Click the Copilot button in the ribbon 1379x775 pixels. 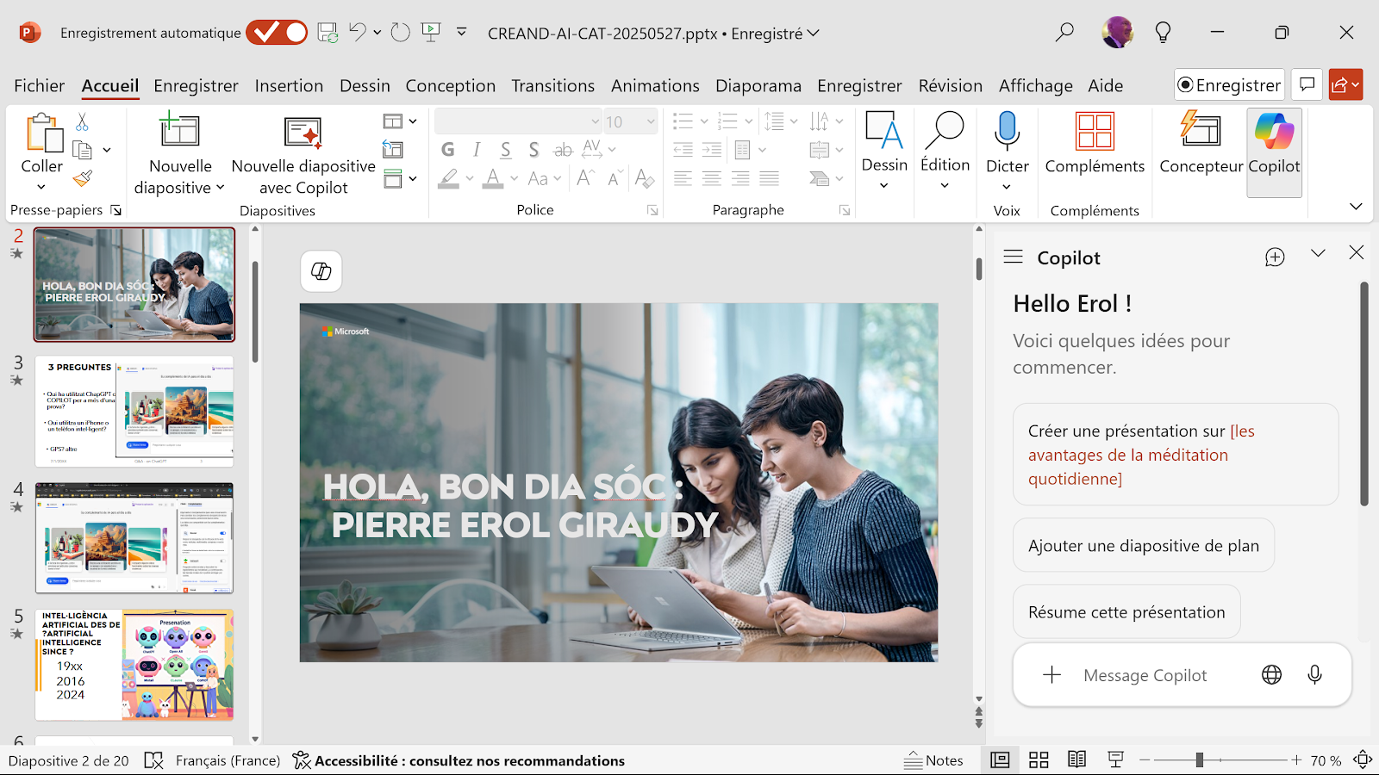click(1274, 152)
